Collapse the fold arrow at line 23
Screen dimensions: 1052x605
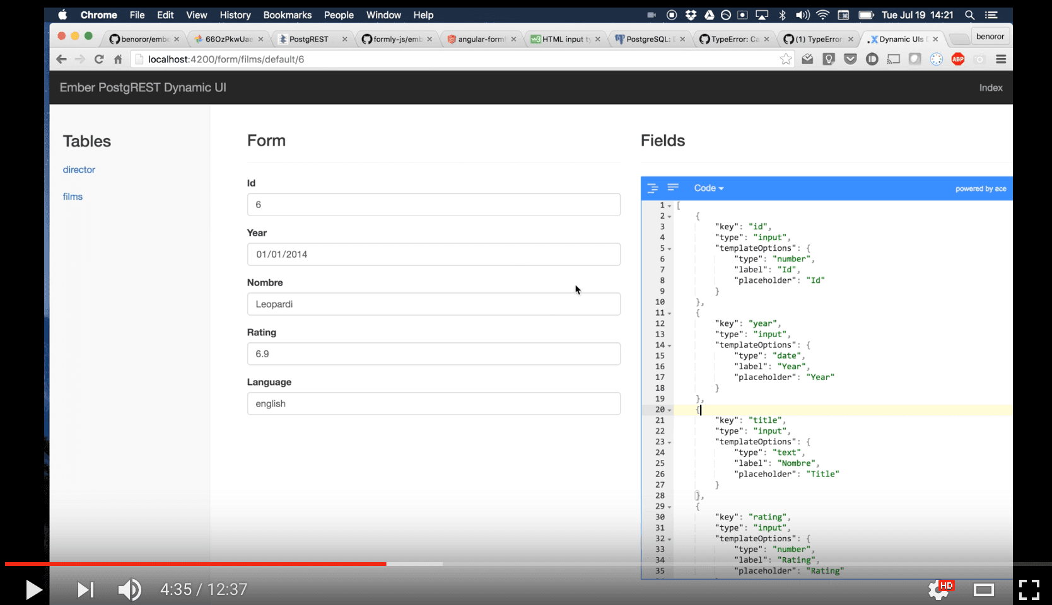coord(669,441)
